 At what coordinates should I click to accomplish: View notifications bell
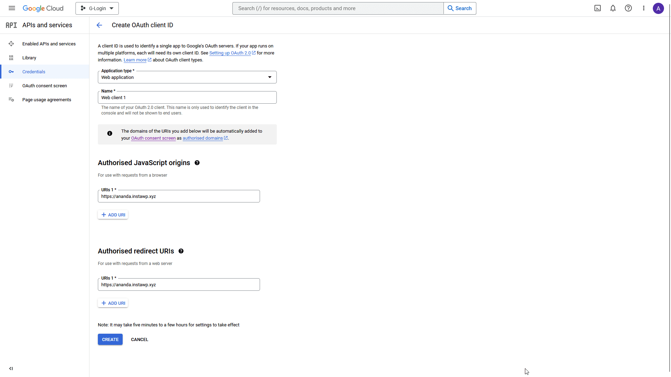(x=613, y=8)
